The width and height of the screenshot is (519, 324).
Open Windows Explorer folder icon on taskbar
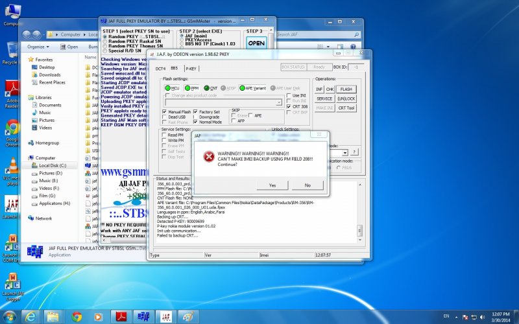[x=53, y=317]
